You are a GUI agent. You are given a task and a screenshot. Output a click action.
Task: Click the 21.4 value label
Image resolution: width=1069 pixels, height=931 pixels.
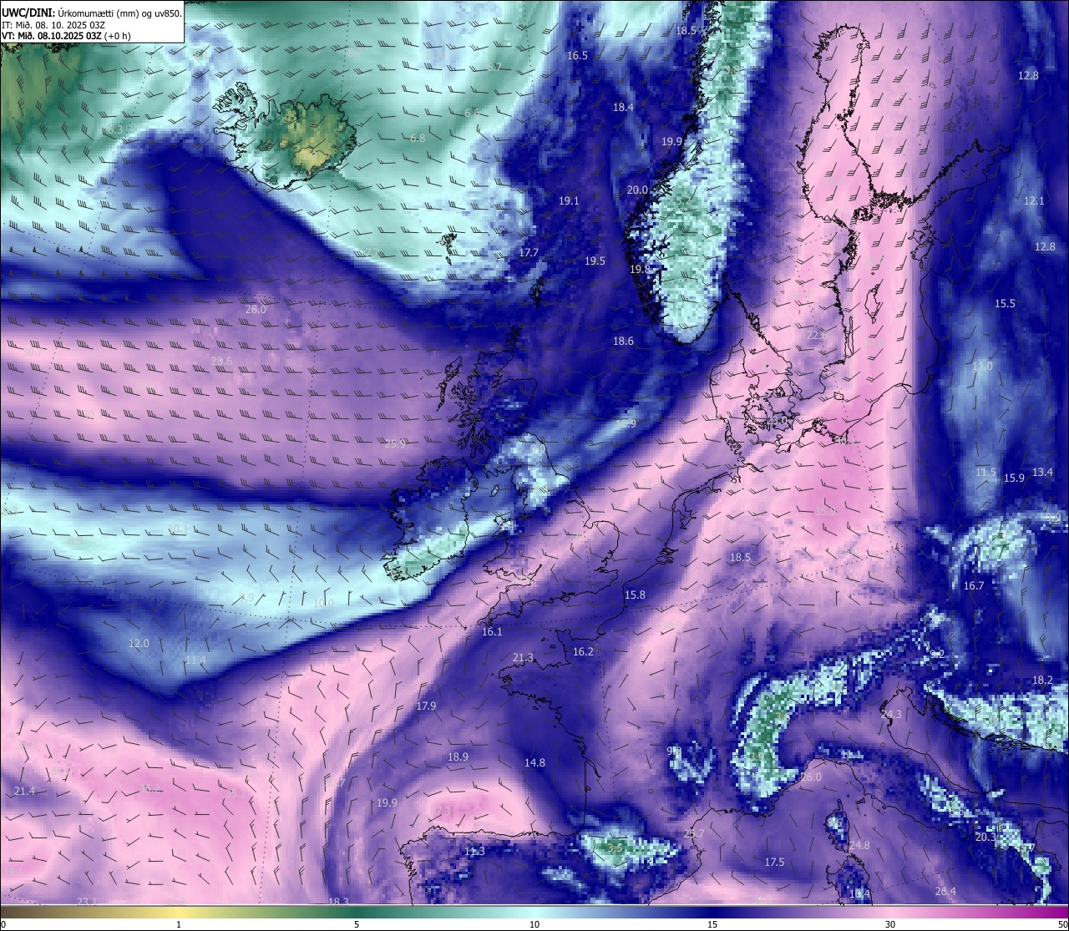pyautogui.click(x=24, y=791)
